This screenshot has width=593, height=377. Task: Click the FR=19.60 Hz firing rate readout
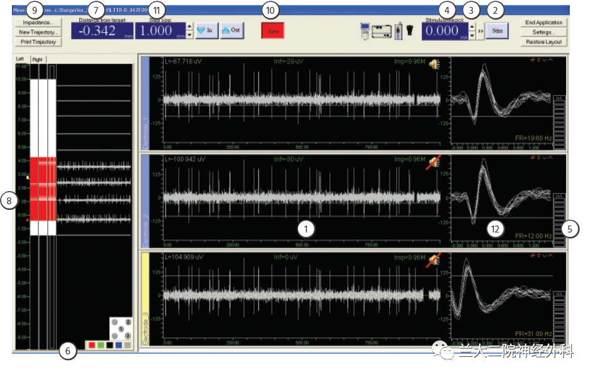point(533,138)
